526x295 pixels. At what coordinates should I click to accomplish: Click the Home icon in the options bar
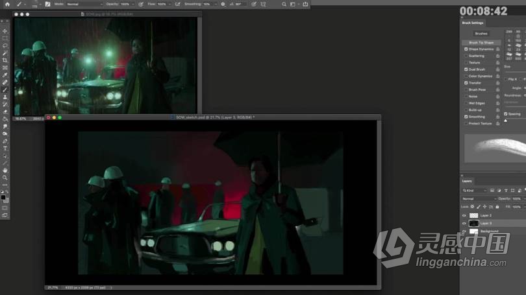7,5
